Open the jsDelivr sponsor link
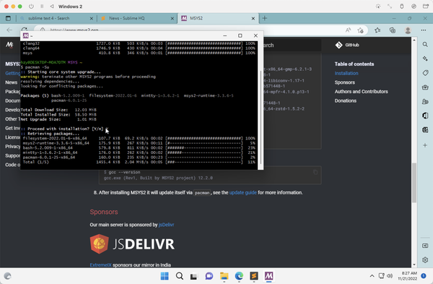 [x=166, y=225]
